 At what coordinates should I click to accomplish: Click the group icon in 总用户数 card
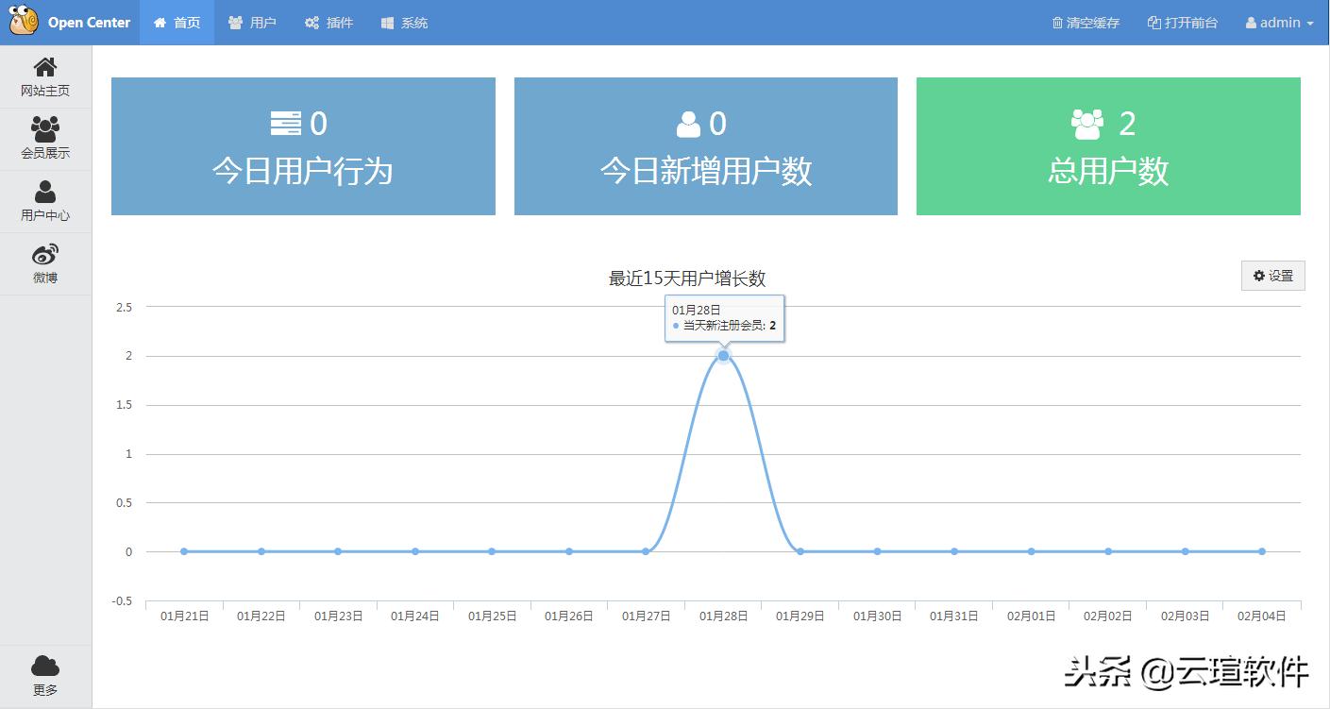(1087, 123)
